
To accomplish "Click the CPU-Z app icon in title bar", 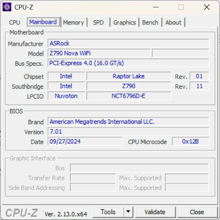I will pyautogui.click(x=7, y=7).
